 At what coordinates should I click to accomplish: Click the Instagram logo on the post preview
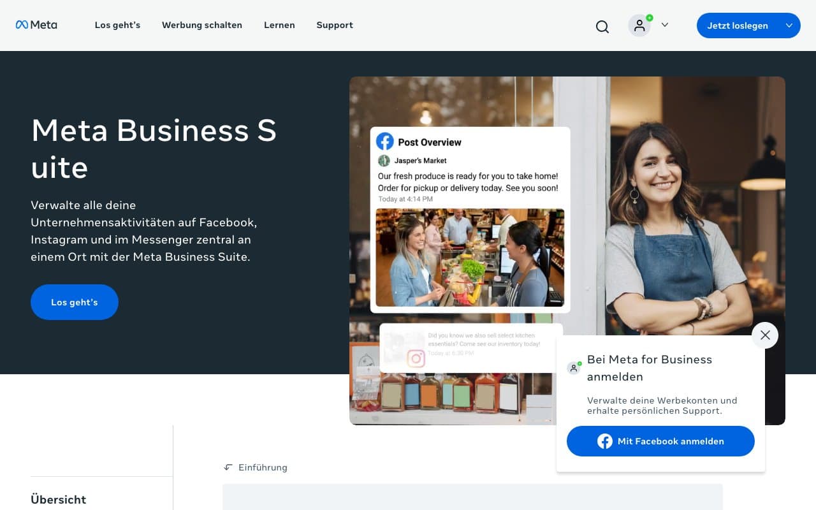416,359
